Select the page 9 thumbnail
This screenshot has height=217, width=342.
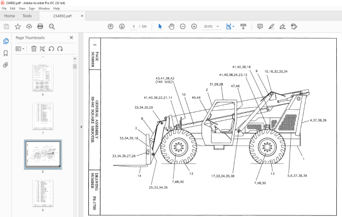click(x=43, y=194)
